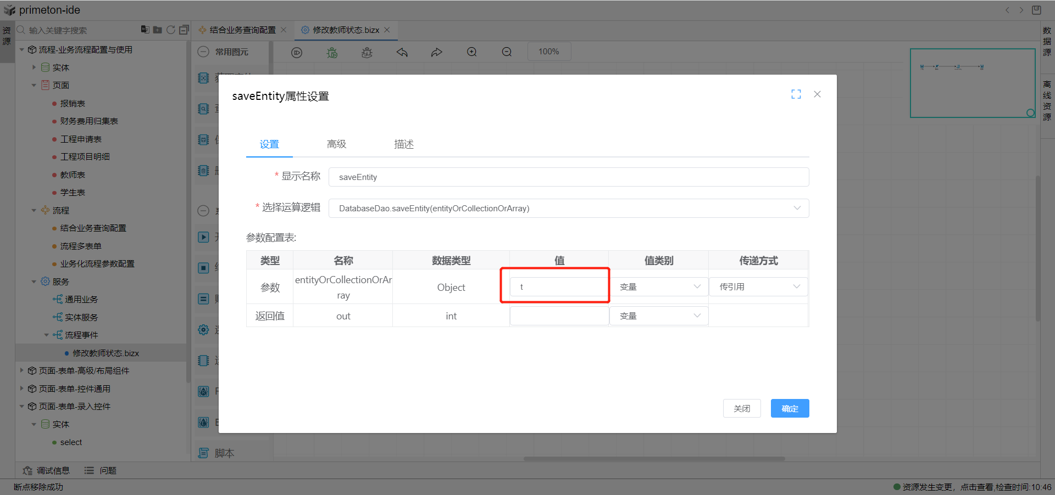The image size is (1055, 495).
Task: Click the run/play icon in canvas toolbar
Action: (297, 52)
